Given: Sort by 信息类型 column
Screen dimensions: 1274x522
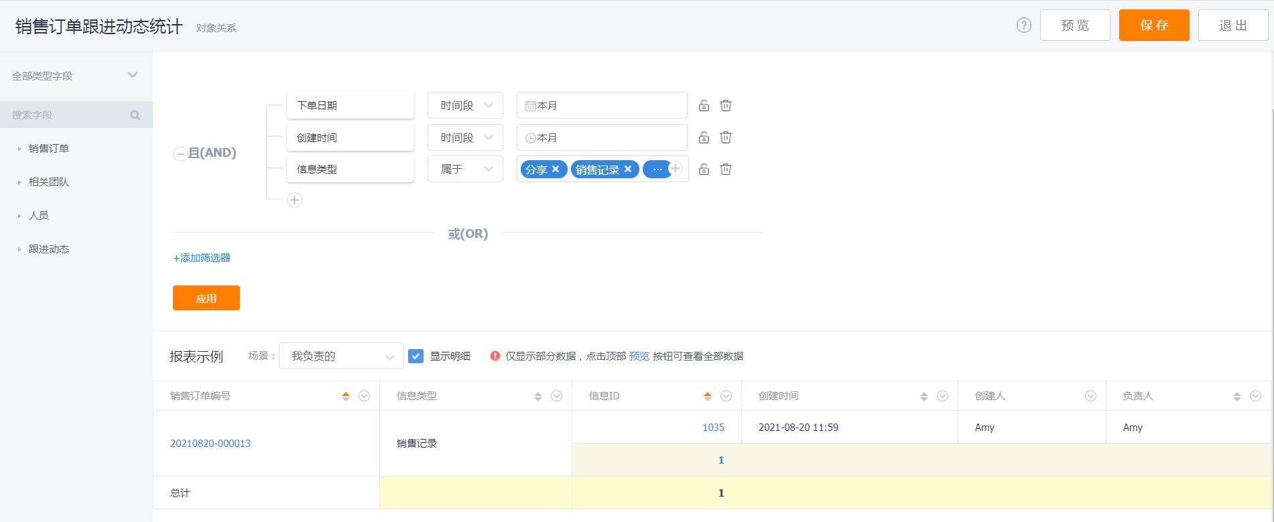Looking at the screenshot, I should 537,396.
